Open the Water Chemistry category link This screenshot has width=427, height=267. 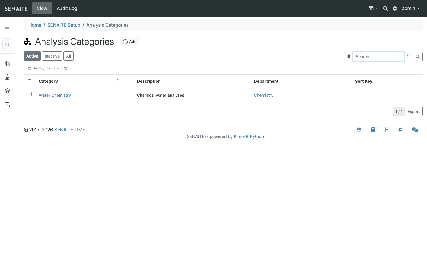[x=55, y=95]
